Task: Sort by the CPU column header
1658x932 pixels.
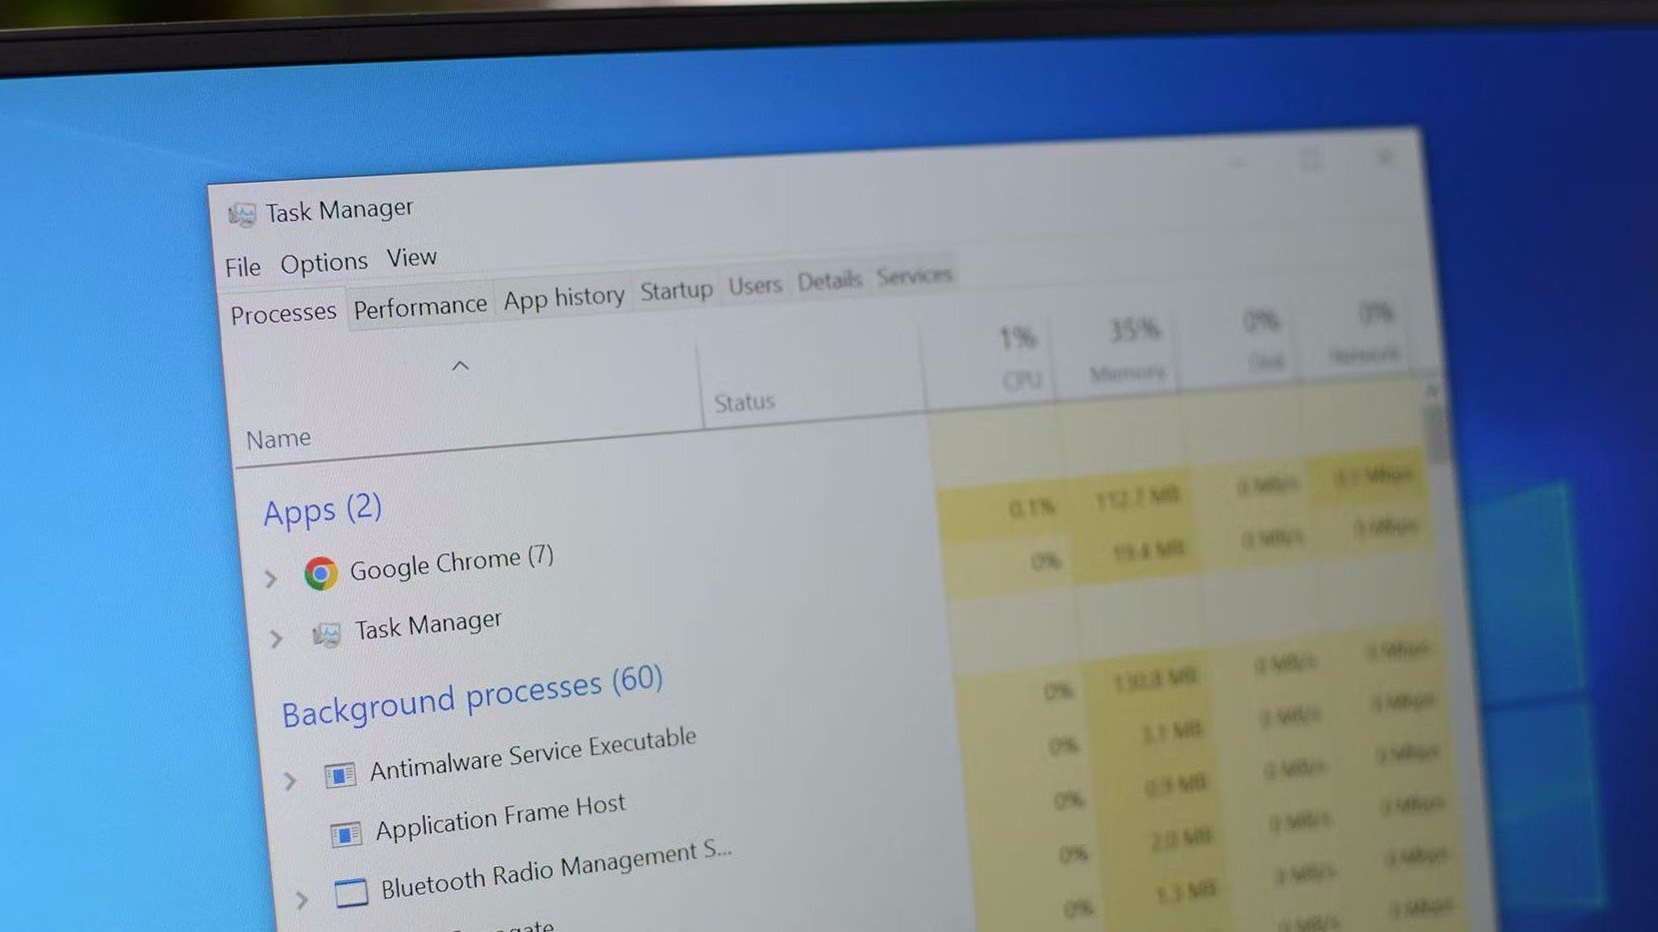Action: point(1020,381)
